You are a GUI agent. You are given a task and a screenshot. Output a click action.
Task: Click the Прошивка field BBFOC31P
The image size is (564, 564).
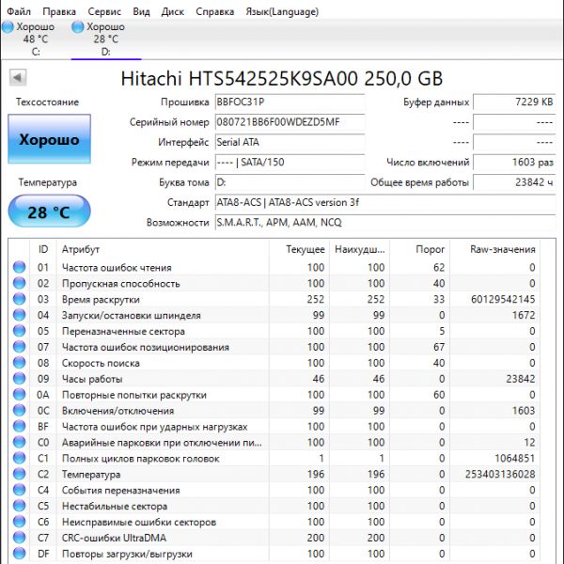(x=290, y=102)
